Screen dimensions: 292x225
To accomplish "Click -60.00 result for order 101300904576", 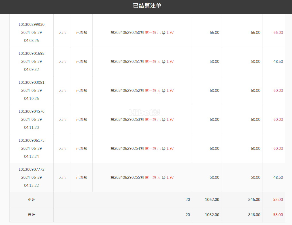I will (277, 120).
